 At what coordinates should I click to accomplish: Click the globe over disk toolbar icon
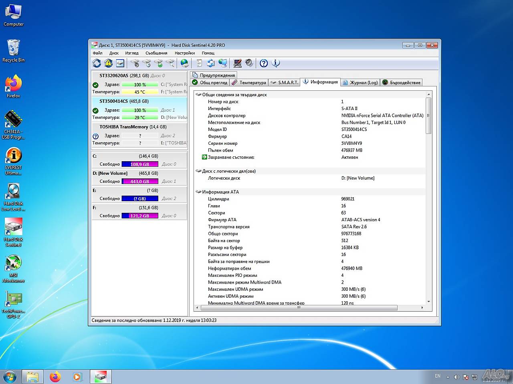pyautogui.click(x=184, y=63)
